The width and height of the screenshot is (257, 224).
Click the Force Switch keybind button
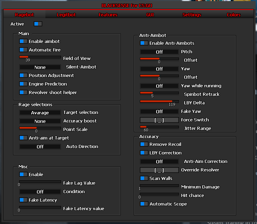pos(159,120)
